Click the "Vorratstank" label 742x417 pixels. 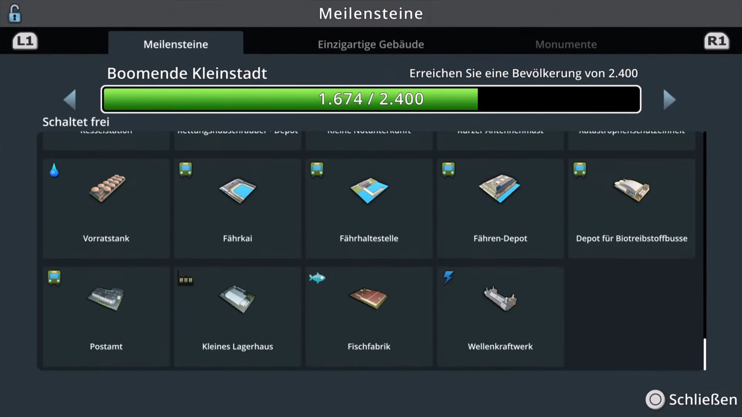(106, 238)
